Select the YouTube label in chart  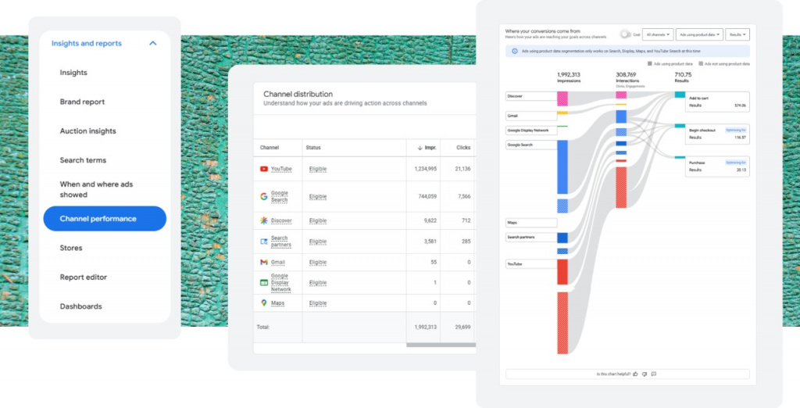tap(531, 264)
